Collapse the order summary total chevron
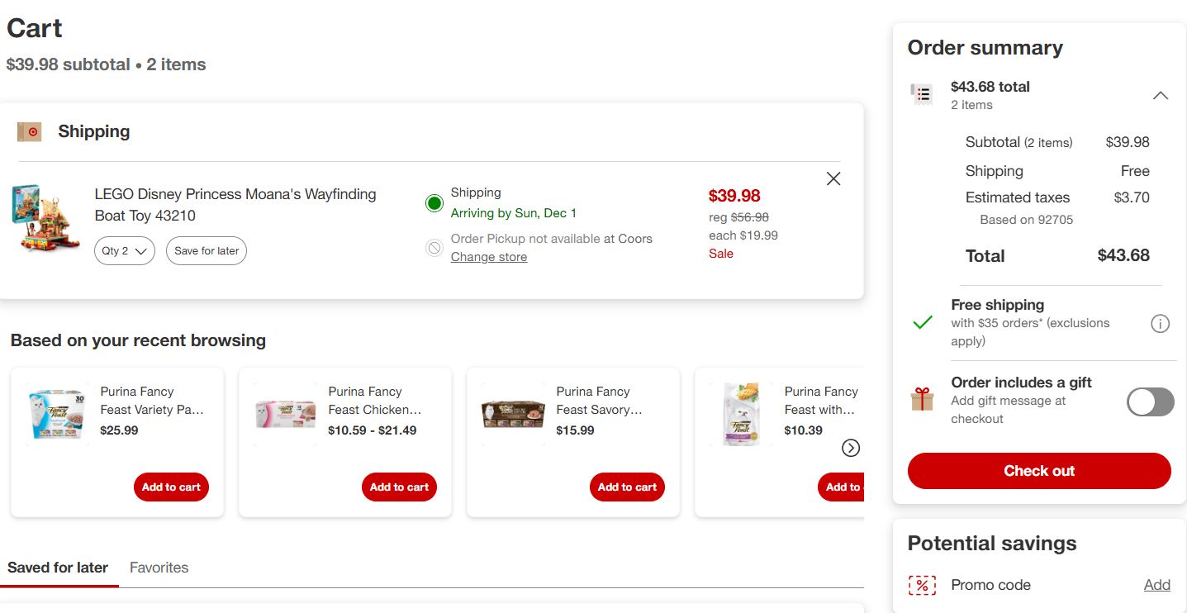Image resolution: width=1187 pixels, height=613 pixels. click(x=1161, y=96)
